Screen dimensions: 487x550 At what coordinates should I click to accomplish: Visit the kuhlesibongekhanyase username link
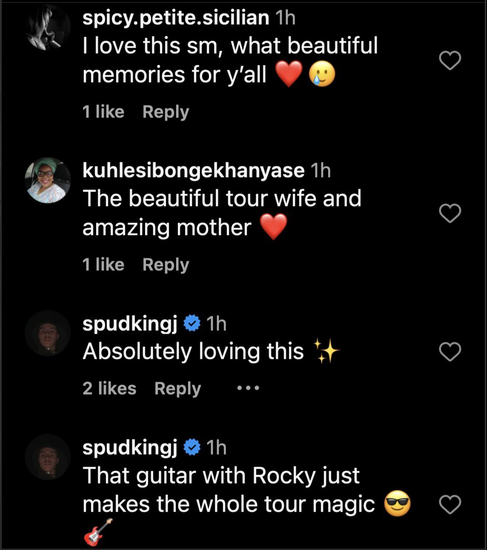pos(193,171)
